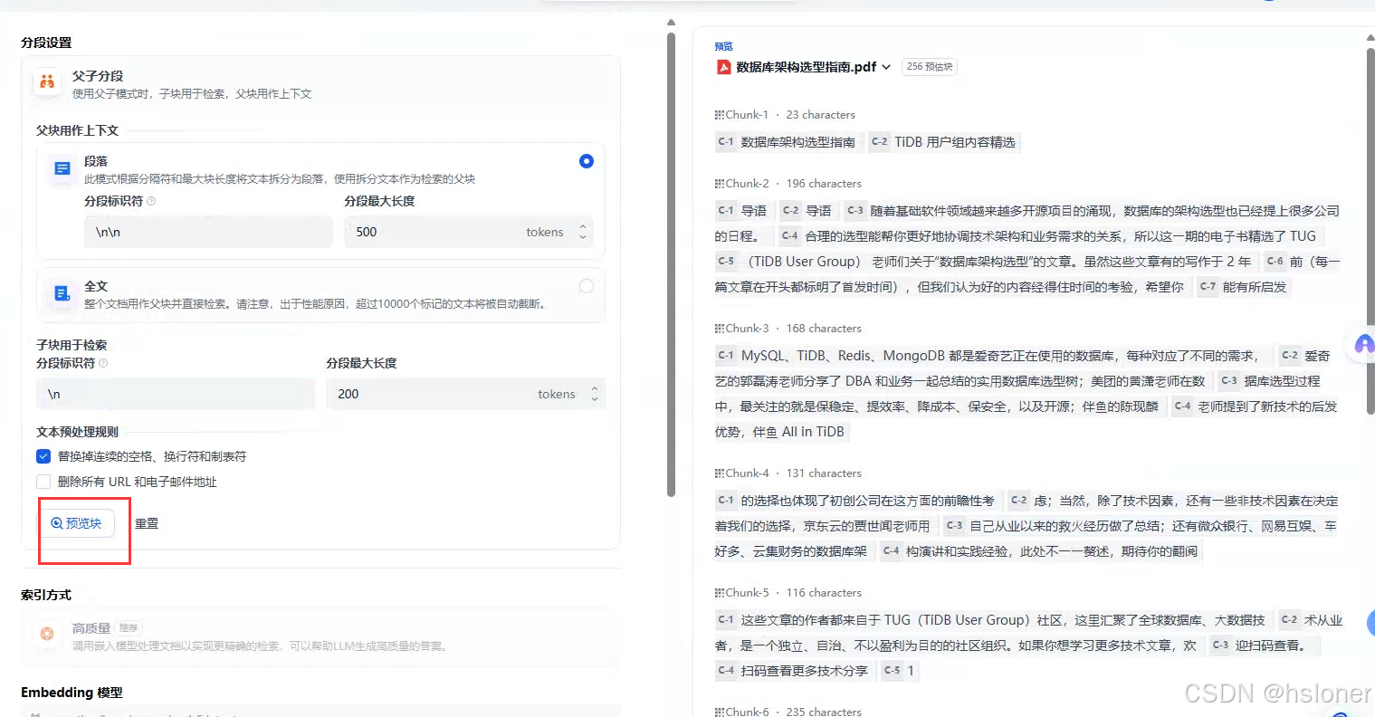The height and width of the screenshot is (717, 1375).
Task: Select the 全文 radio button
Action: tap(587, 286)
